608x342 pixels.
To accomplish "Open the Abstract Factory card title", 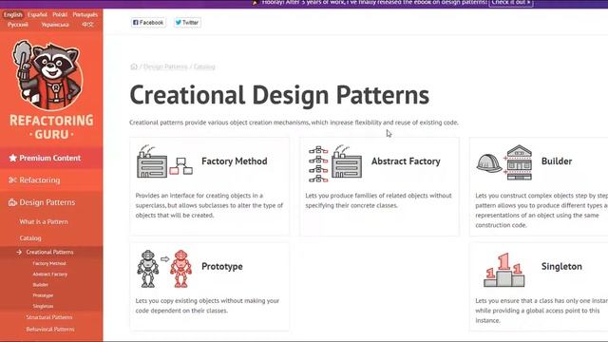I will [x=406, y=161].
